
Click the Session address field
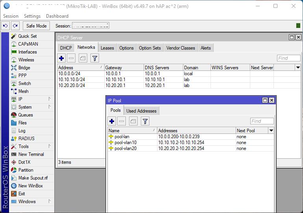(91, 26)
